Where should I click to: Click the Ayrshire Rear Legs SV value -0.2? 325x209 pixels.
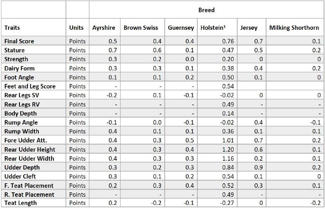pos(112,95)
